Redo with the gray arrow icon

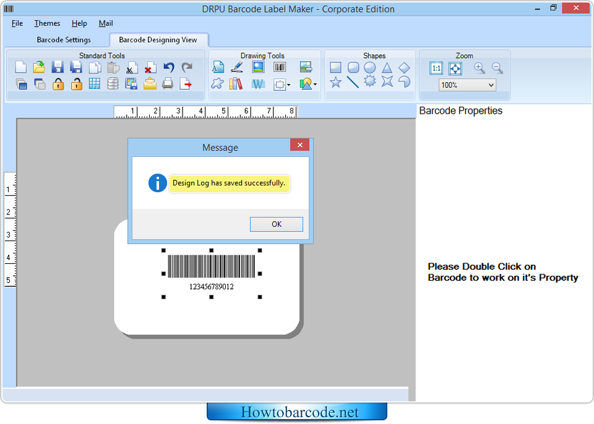pos(187,67)
